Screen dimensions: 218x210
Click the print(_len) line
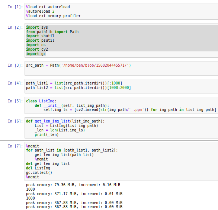click(x=47, y=134)
